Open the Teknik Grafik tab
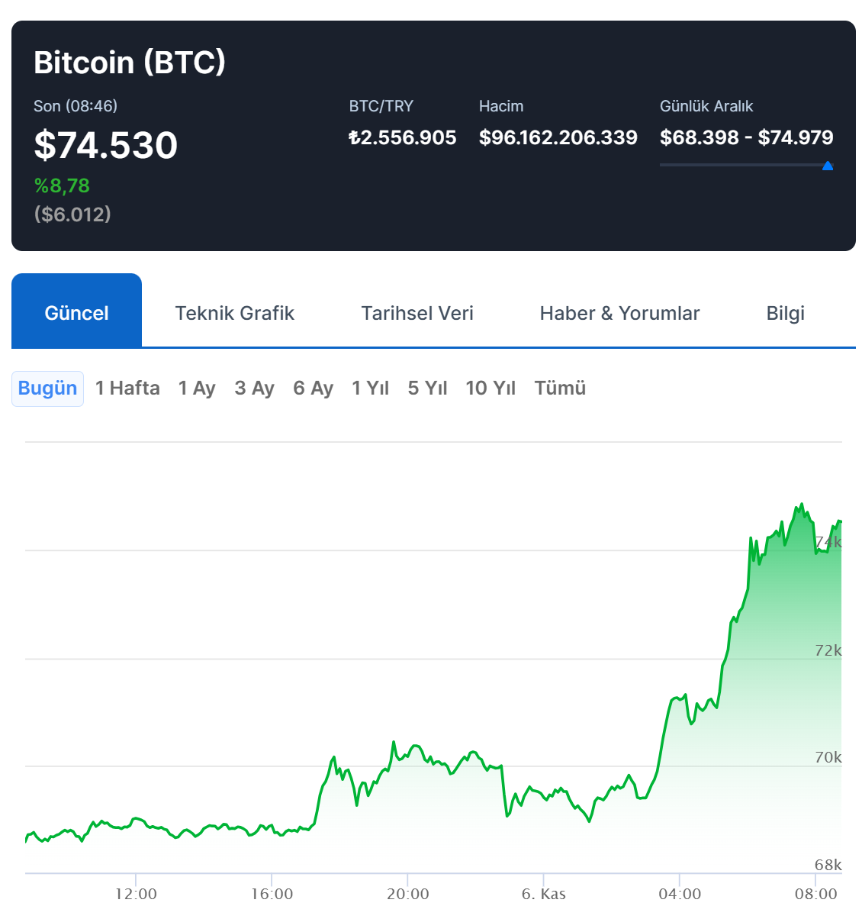862x919 pixels. (x=234, y=313)
